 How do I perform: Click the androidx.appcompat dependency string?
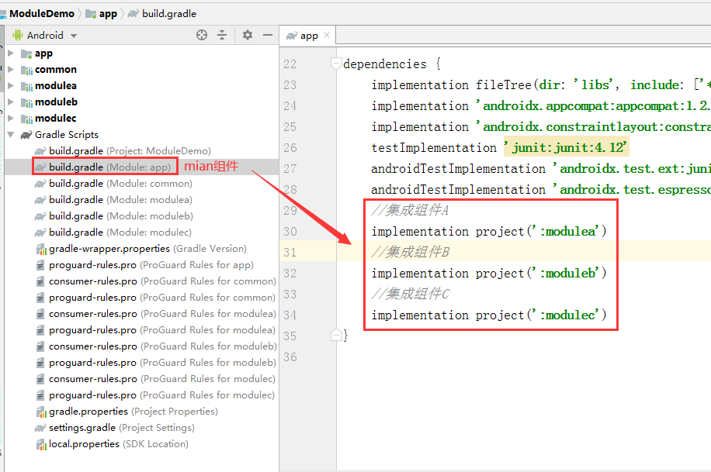(593, 105)
